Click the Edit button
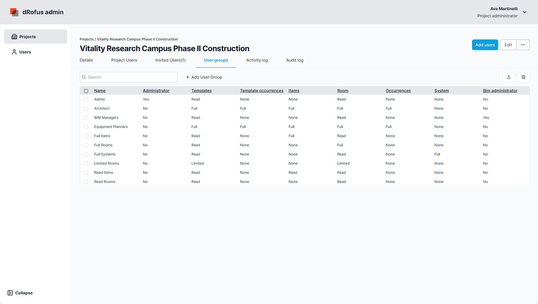 click(x=508, y=45)
